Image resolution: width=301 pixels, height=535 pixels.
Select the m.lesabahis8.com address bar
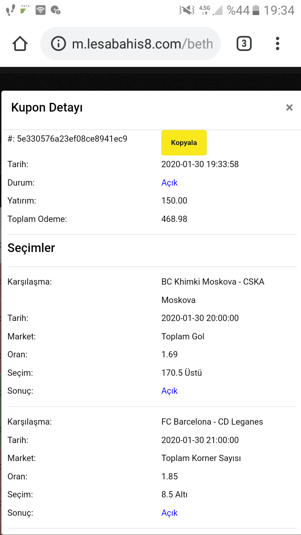click(x=130, y=43)
